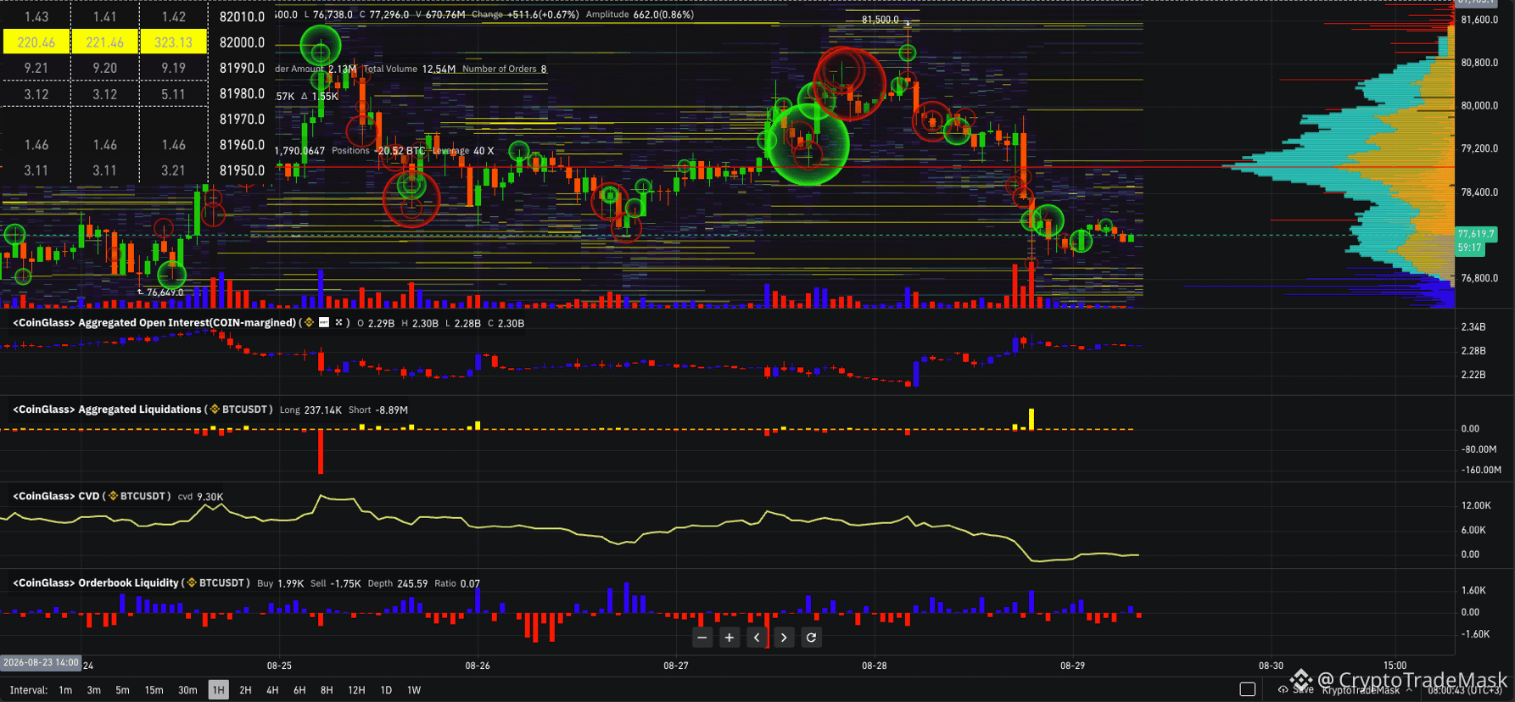Click the Binance icon beside Liquidations BTCUSDT
The width and height of the screenshot is (1515, 702).
click(x=215, y=409)
